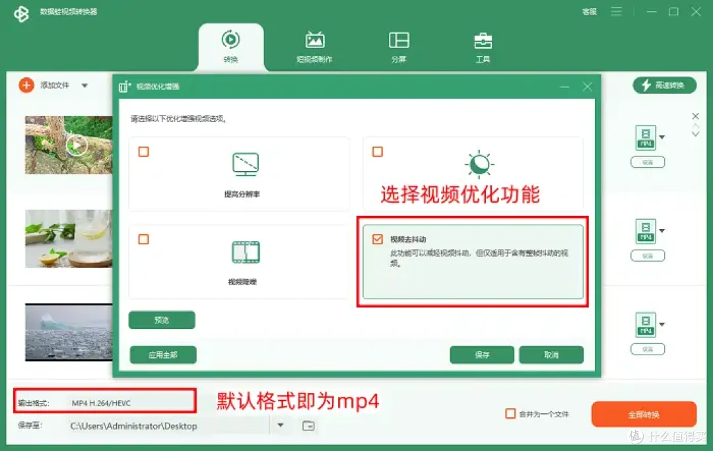
Task: Select the second lemon drink video thumbnail
Action: pyautogui.click(x=69, y=238)
